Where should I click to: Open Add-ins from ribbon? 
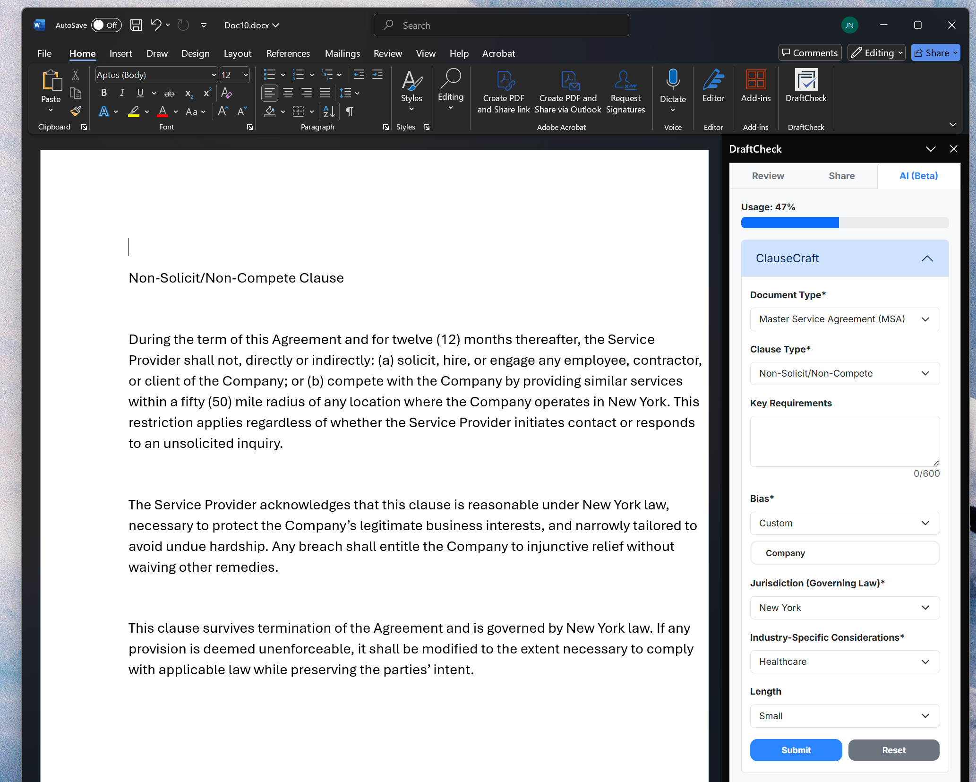756,86
